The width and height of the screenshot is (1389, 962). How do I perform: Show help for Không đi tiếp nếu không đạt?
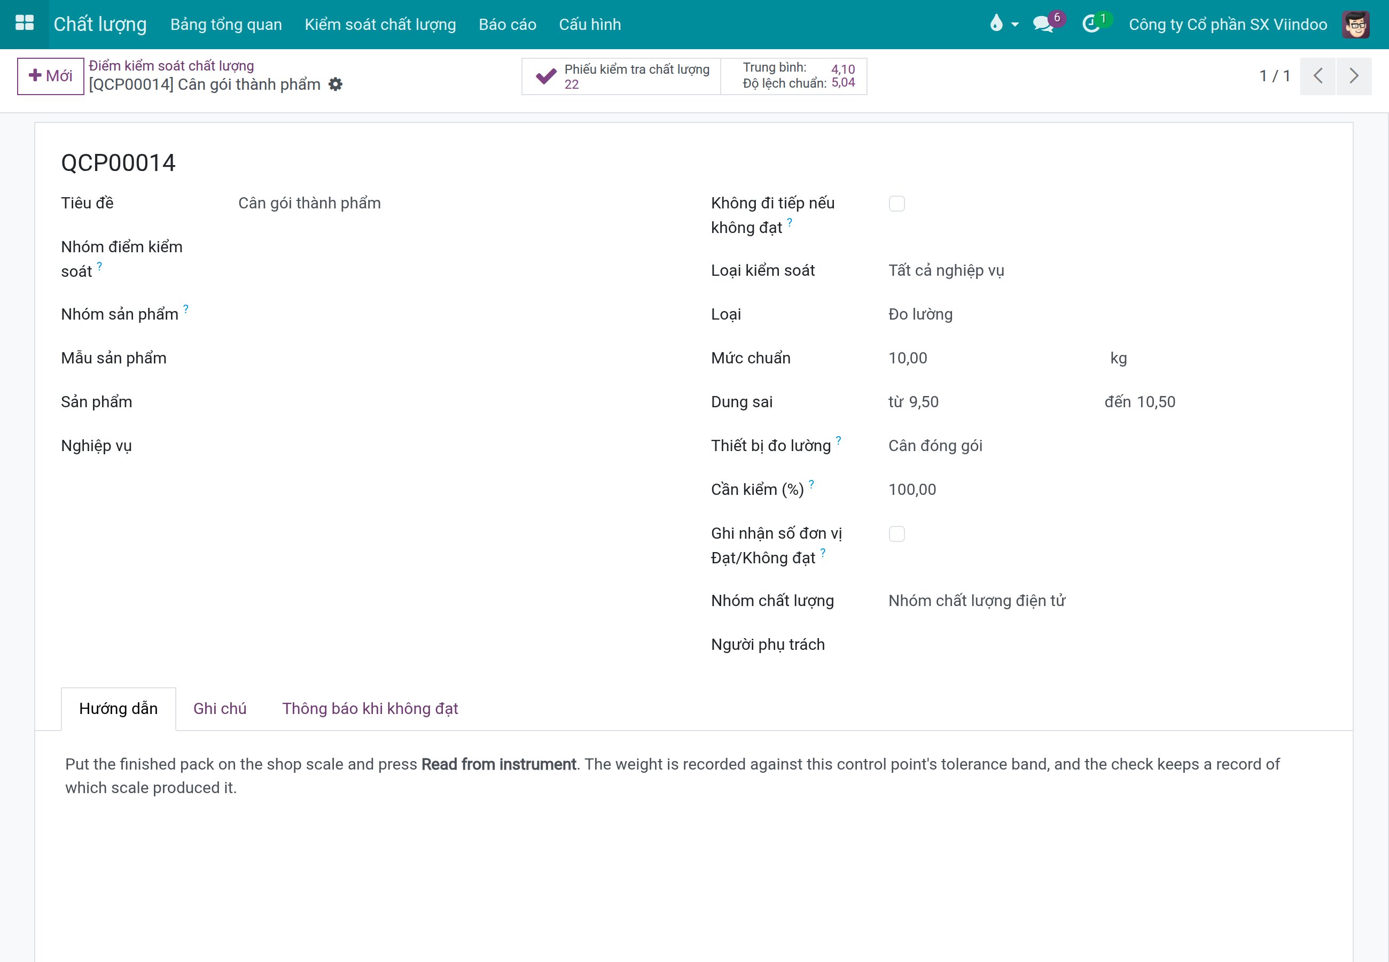(789, 222)
